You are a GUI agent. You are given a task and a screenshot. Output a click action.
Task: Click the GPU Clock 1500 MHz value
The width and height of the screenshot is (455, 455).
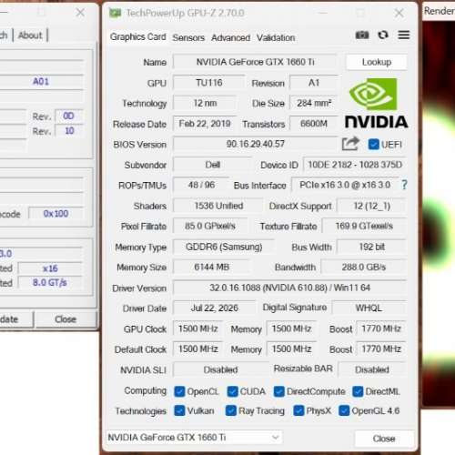(197, 329)
